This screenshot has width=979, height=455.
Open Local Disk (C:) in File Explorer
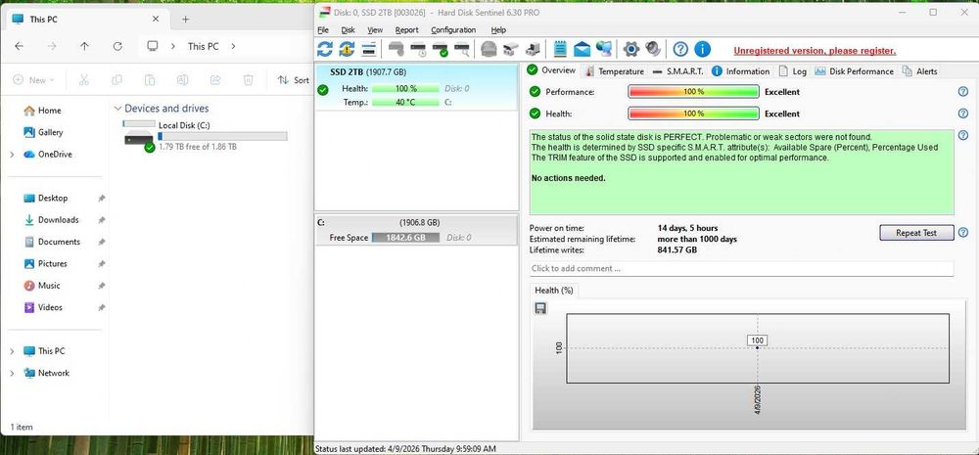click(x=206, y=136)
